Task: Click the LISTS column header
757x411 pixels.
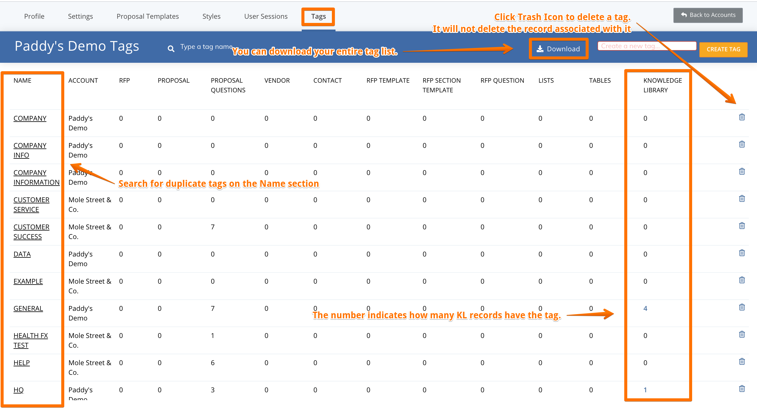Action: pyautogui.click(x=546, y=81)
